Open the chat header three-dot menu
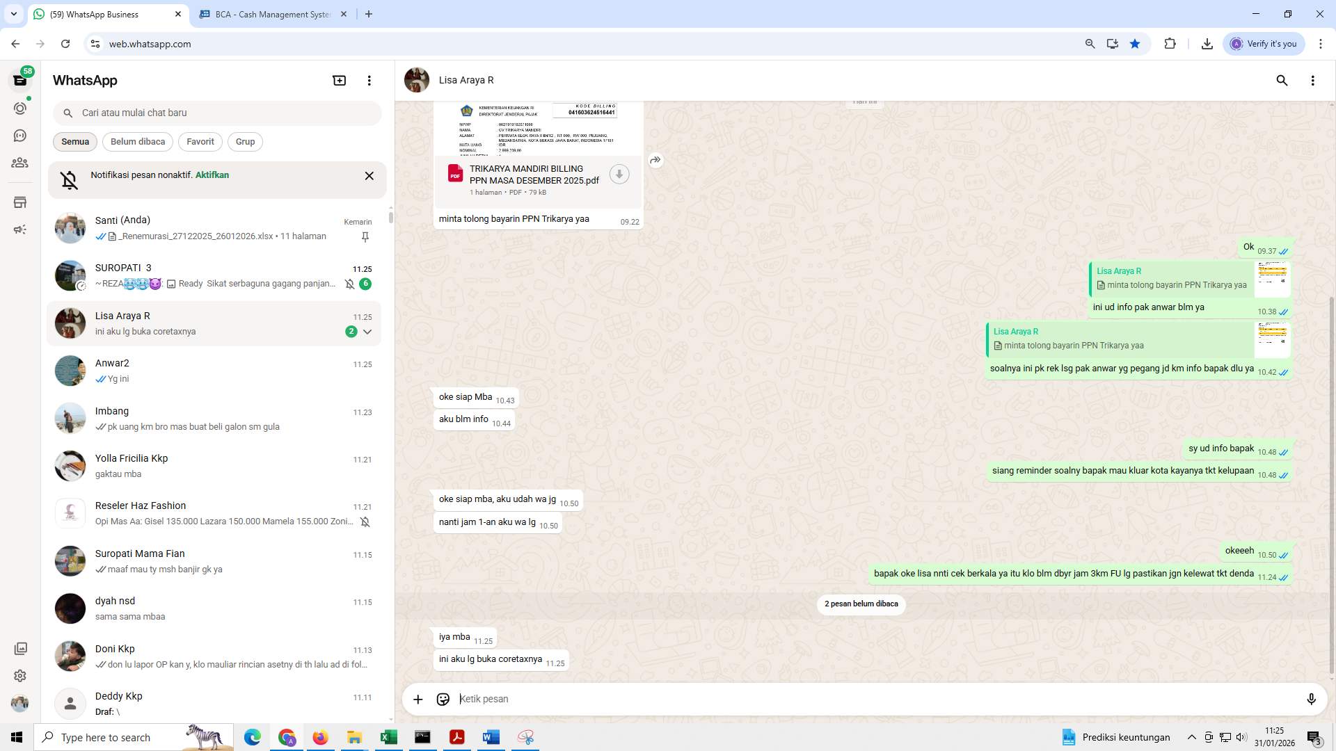The image size is (1336, 751). (1313, 80)
